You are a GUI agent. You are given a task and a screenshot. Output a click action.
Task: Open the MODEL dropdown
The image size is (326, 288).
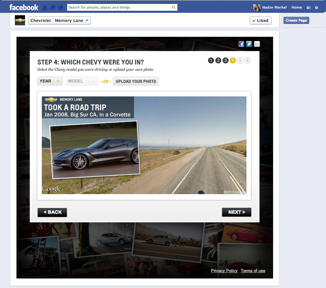[x=82, y=81]
